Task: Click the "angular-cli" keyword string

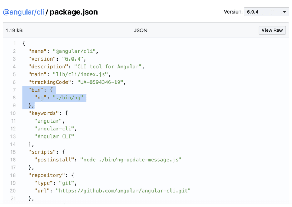Action: [x=54, y=129]
